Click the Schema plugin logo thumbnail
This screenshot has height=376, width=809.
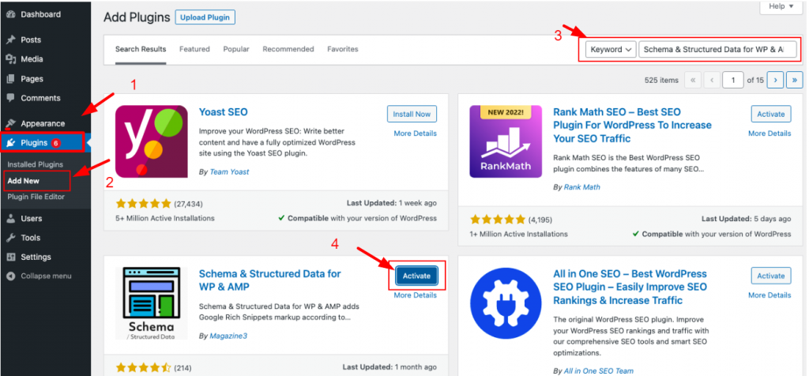(151, 303)
